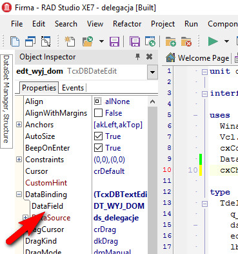Toggle the AlignWithMargins checkbox
Viewport: 238px width, 254px height.
point(98,113)
